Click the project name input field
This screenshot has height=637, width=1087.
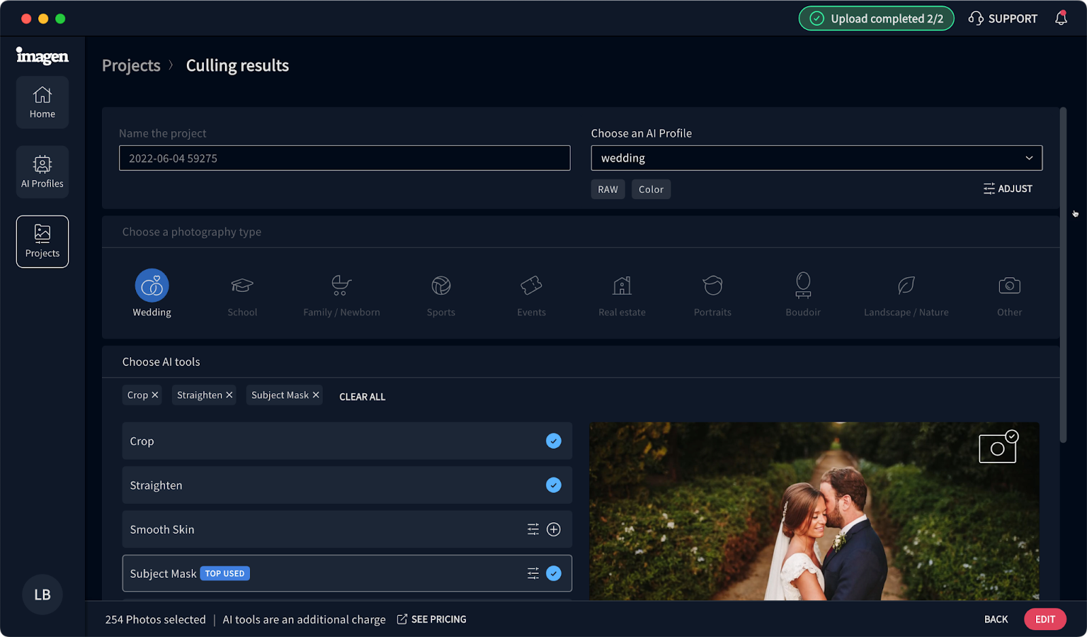coord(344,158)
